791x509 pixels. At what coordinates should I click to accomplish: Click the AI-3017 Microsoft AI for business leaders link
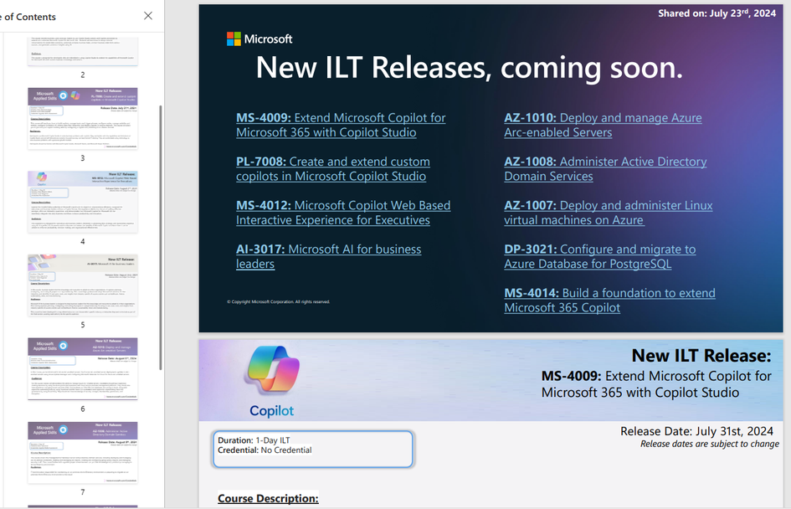click(x=328, y=257)
